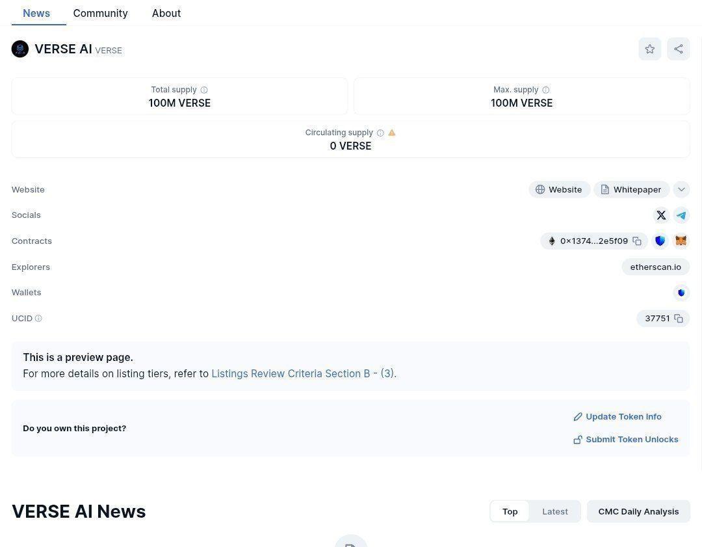Click the 100M VERSE total supply value
This screenshot has height=547, width=702.
(179, 103)
